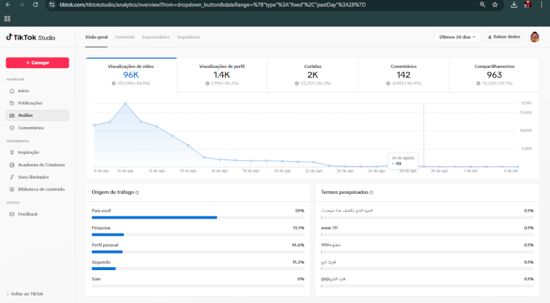Viewport: 550px width, 303px height.
Task: Click the Baixar dados button
Action: (x=504, y=36)
